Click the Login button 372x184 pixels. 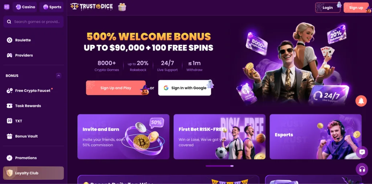click(x=328, y=8)
